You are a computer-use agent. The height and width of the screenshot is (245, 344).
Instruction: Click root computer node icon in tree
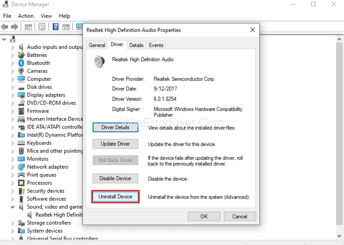pos(13,40)
